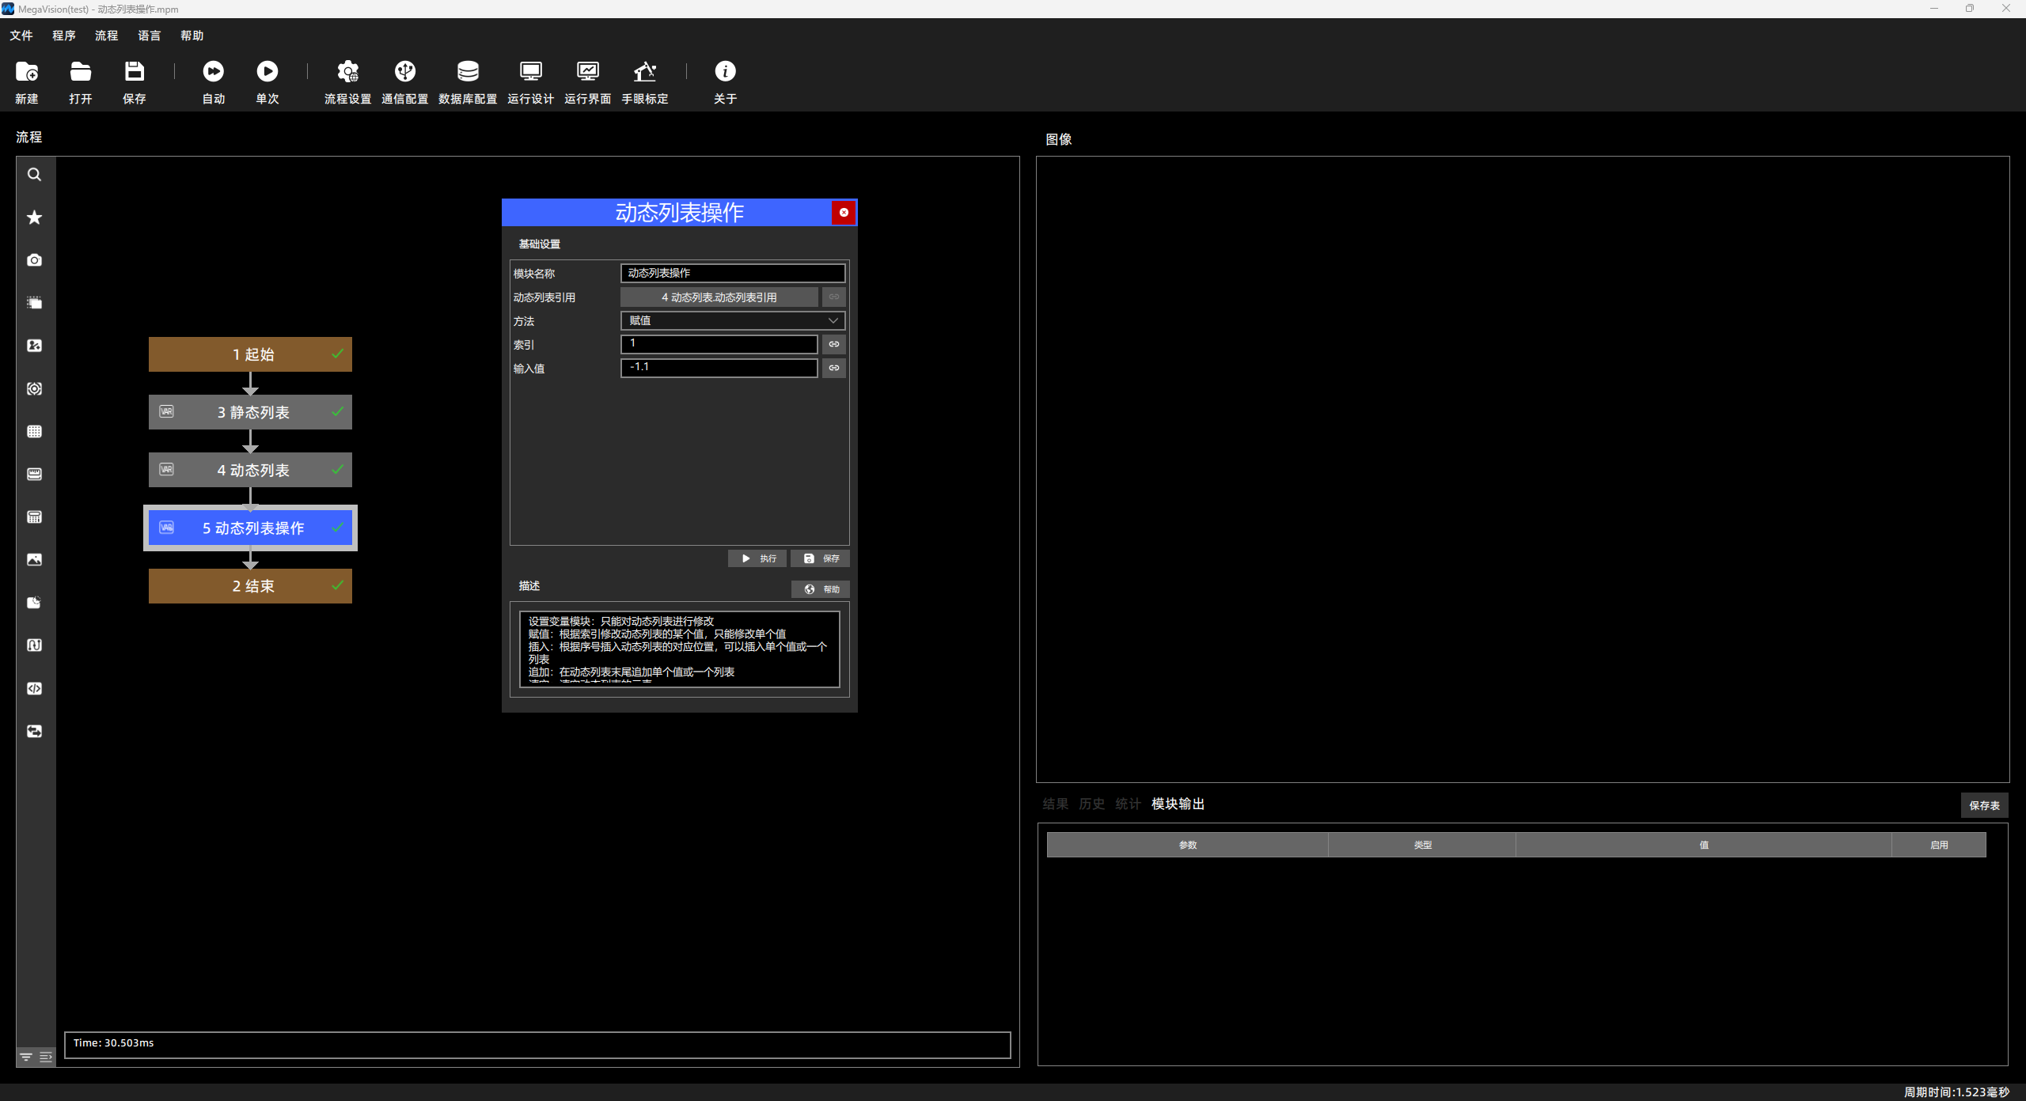2026x1101 pixels.
Task: Click the link icon next to 输入值
Action: coord(834,368)
